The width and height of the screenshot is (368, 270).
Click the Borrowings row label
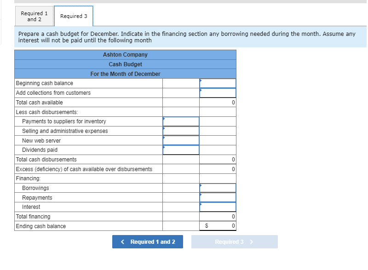35,188
